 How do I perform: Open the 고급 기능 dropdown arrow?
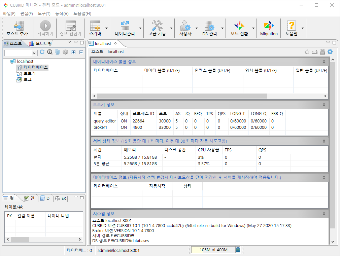point(171,28)
